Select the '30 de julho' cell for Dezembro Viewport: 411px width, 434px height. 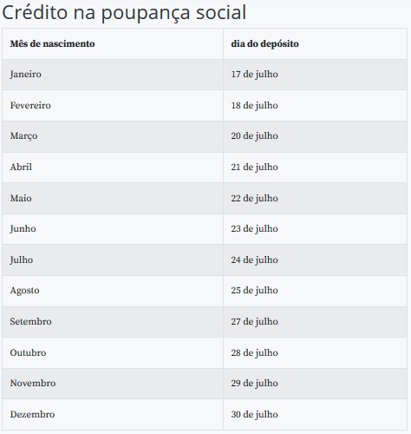pos(315,414)
